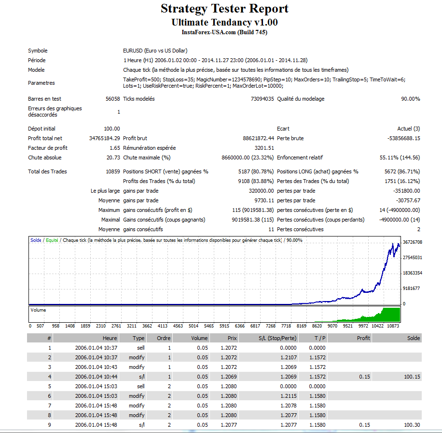Select row 9 balance 100.30
This screenshot has height=433, width=442.
pyautogui.click(x=412, y=425)
